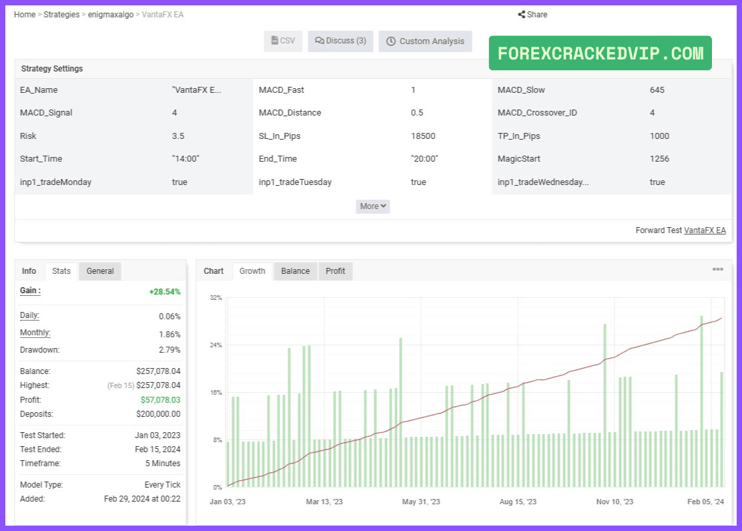Switch to the Stats tab
Image resolution: width=742 pixels, height=531 pixels.
click(x=61, y=271)
